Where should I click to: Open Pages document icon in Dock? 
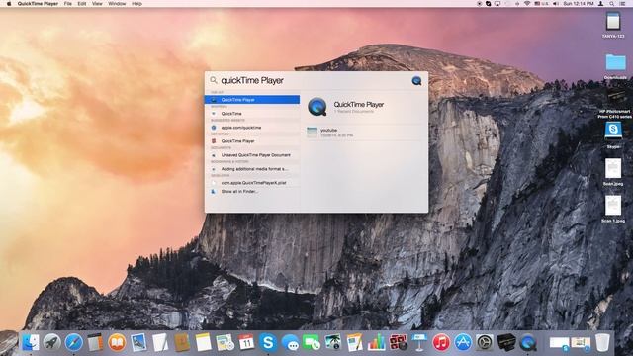[x=354, y=343]
